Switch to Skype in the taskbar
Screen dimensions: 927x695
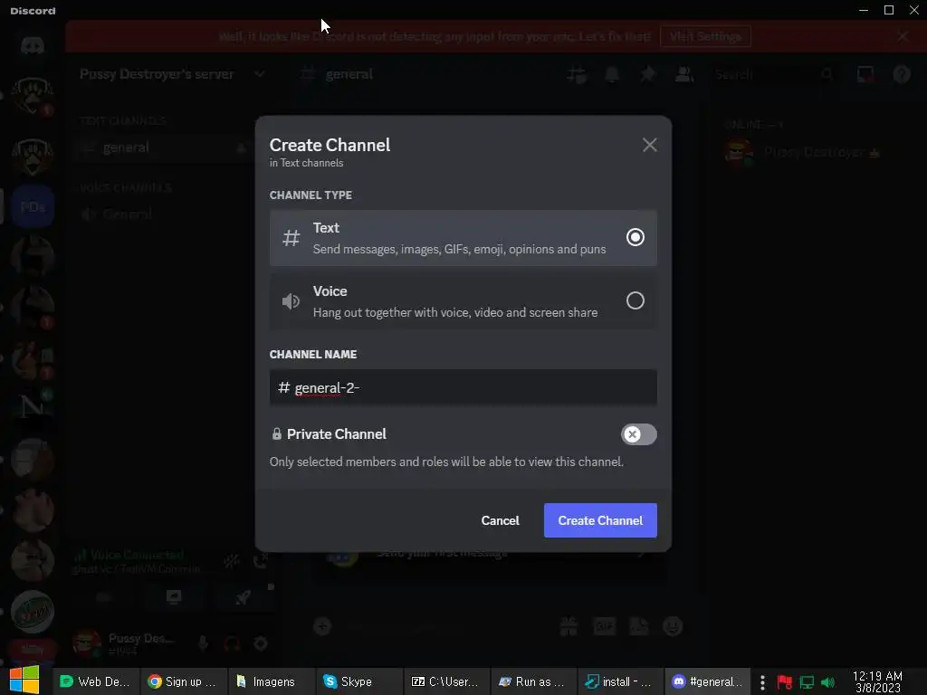click(x=358, y=681)
